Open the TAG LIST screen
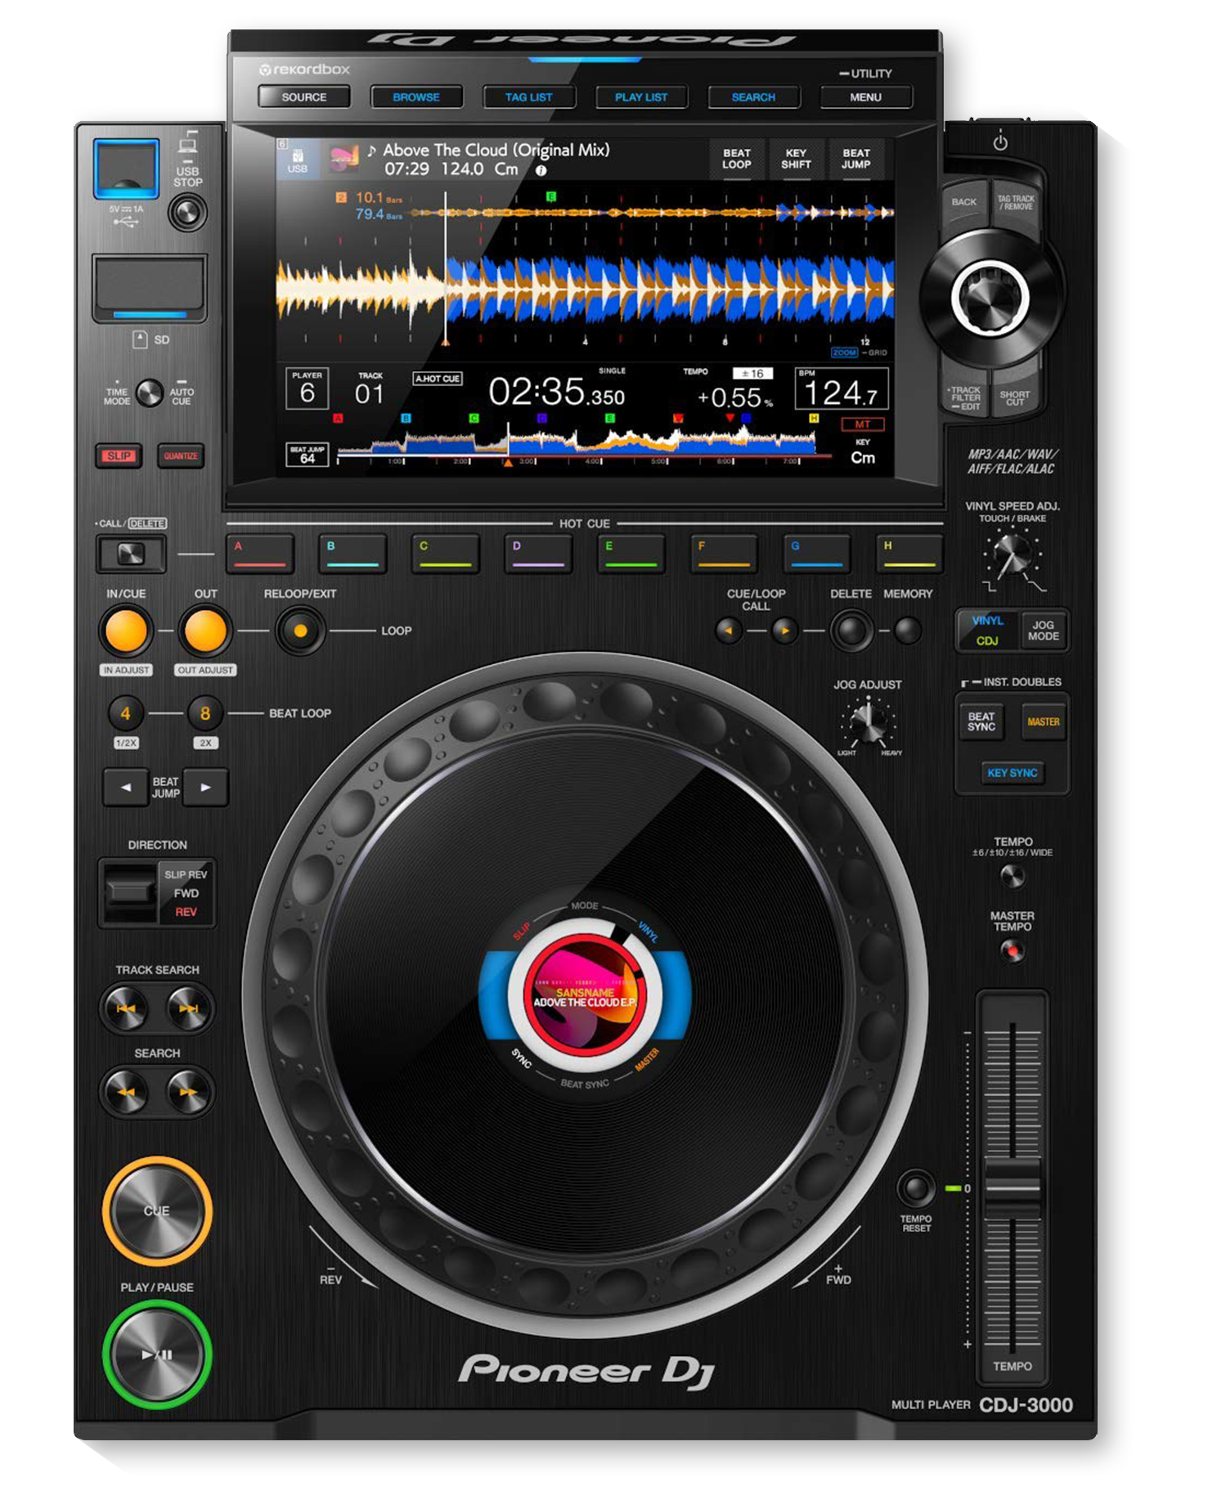 coord(528,97)
